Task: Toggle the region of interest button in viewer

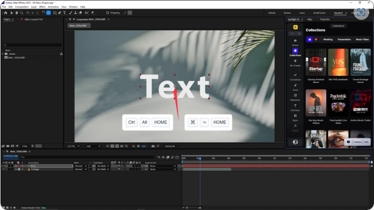Action: 122,146
